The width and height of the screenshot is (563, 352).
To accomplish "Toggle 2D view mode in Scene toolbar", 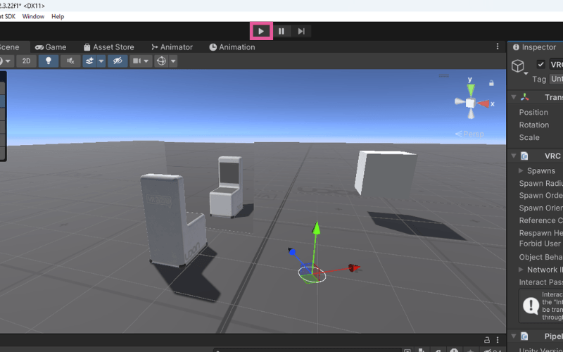I will point(26,61).
